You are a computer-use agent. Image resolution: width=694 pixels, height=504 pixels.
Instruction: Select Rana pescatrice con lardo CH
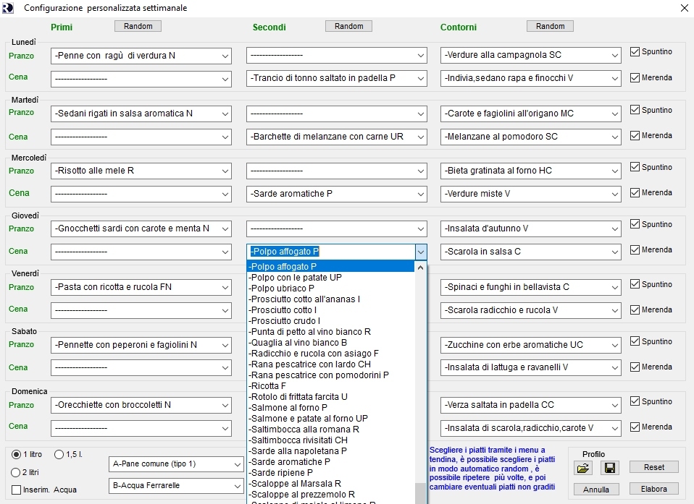(x=330, y=364)
